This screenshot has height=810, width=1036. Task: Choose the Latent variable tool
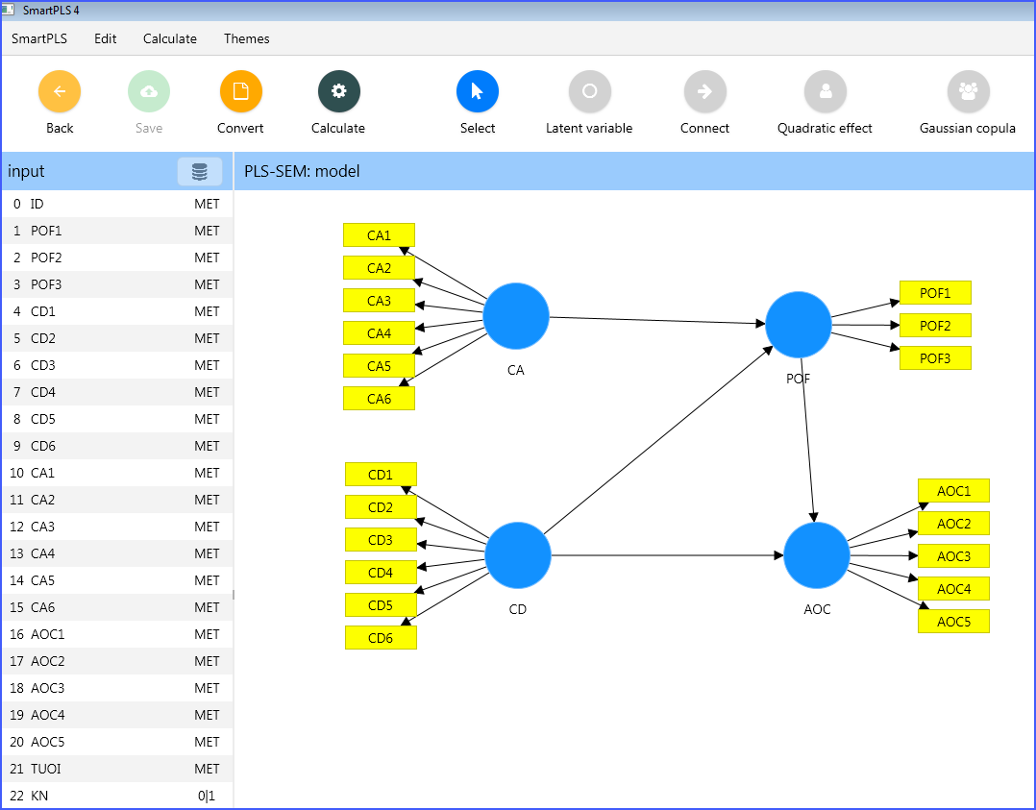589,92
